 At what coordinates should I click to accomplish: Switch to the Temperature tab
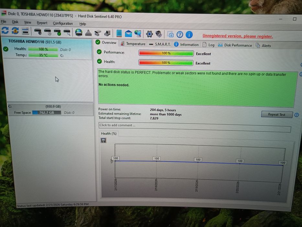click(x=133, y=44)
